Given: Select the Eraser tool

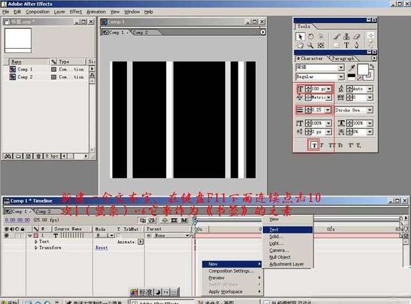Looking at the screenshot, I should coord(357,37).
